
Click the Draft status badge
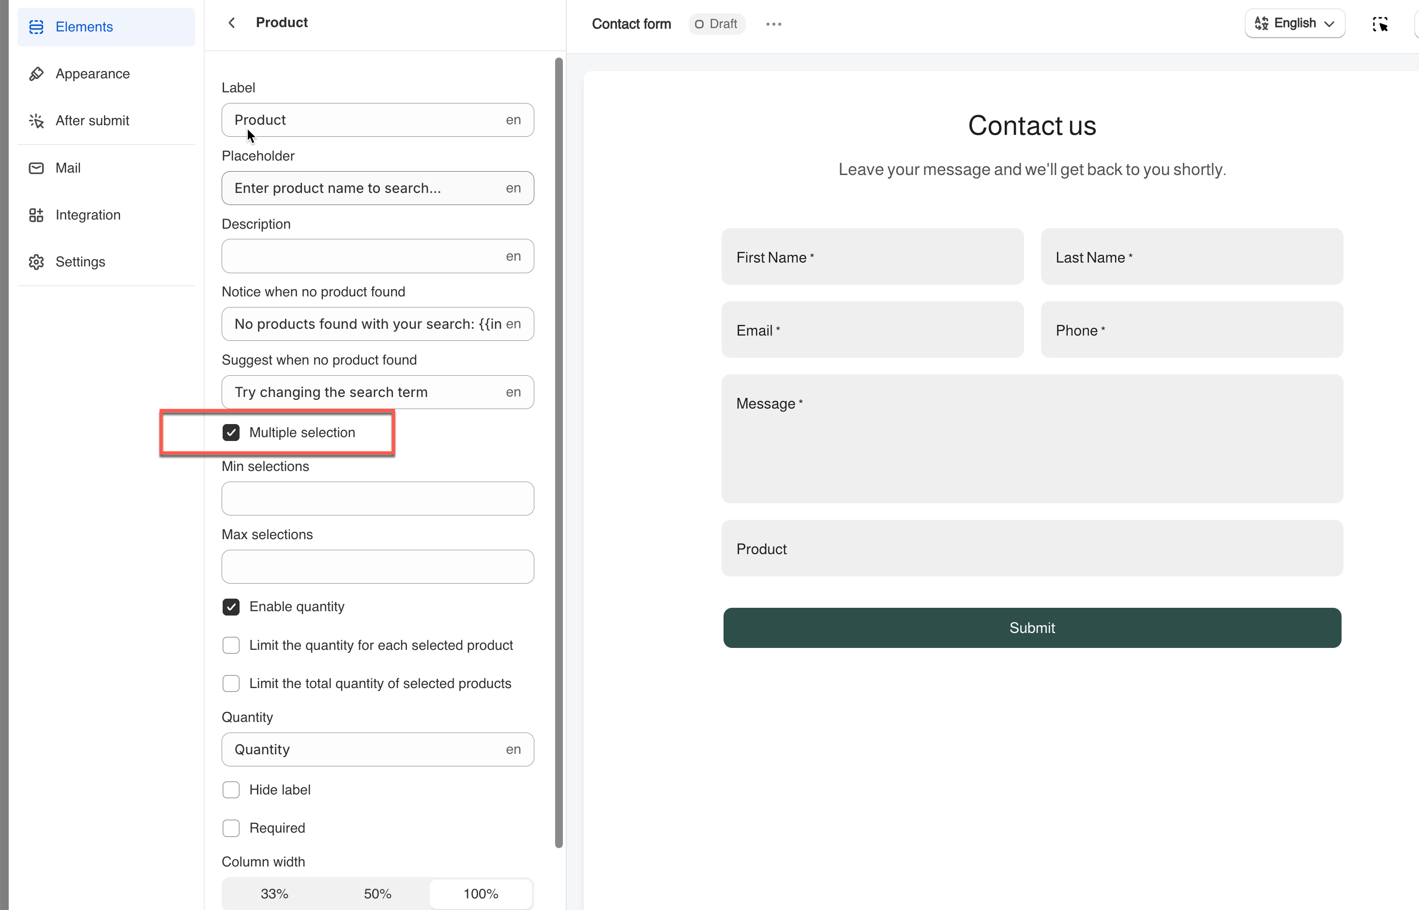point(716,24)
